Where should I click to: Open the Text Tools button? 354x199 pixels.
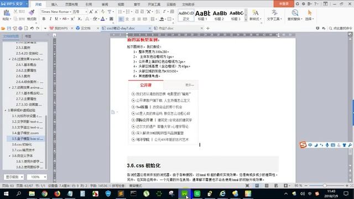coord(274,15)
